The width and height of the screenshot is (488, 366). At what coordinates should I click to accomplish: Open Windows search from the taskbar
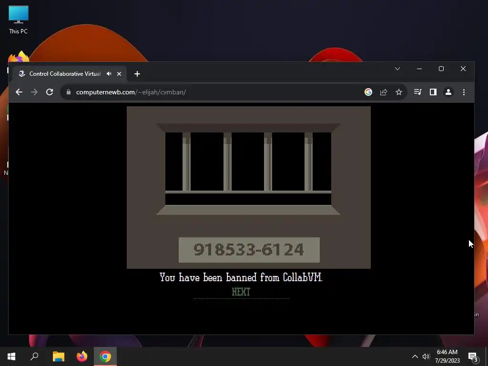34,356
